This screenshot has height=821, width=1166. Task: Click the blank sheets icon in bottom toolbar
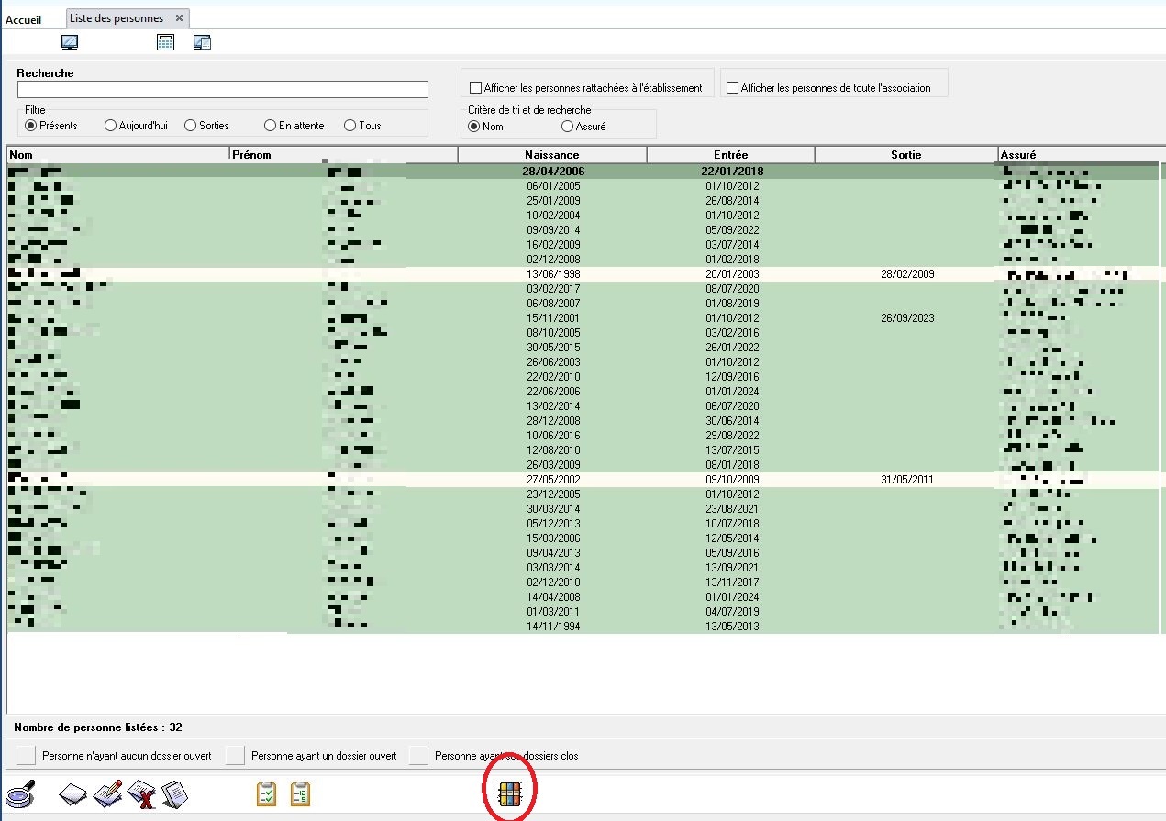pos(73,794)
